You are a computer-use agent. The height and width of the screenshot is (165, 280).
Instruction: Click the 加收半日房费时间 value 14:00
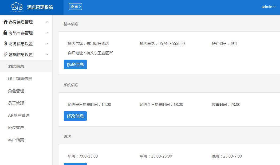[x=106, y=105]
